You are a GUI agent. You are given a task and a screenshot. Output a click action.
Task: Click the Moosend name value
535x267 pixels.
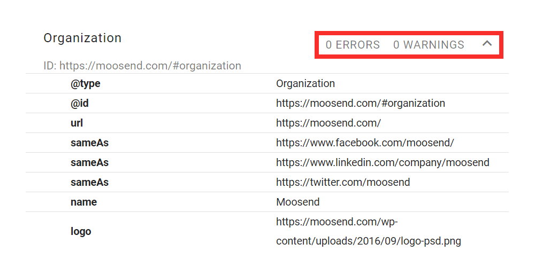click(x=298, y=202)
